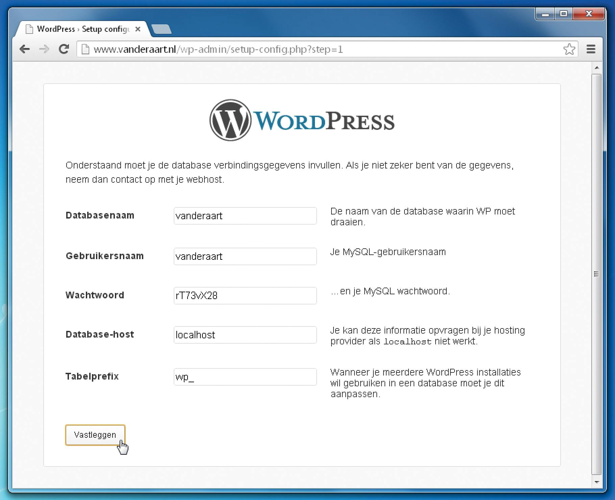Click the 'De naam van de database' description
The height and width of the screenshot is (500, 615).
point(423,217)
